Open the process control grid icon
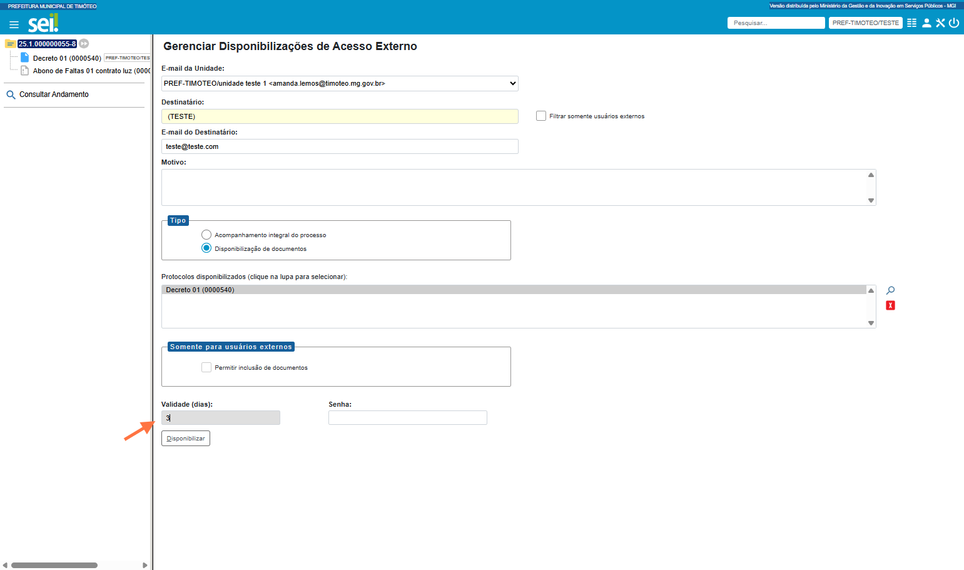The width and height of the screenshot is (964, 570). 911,23
